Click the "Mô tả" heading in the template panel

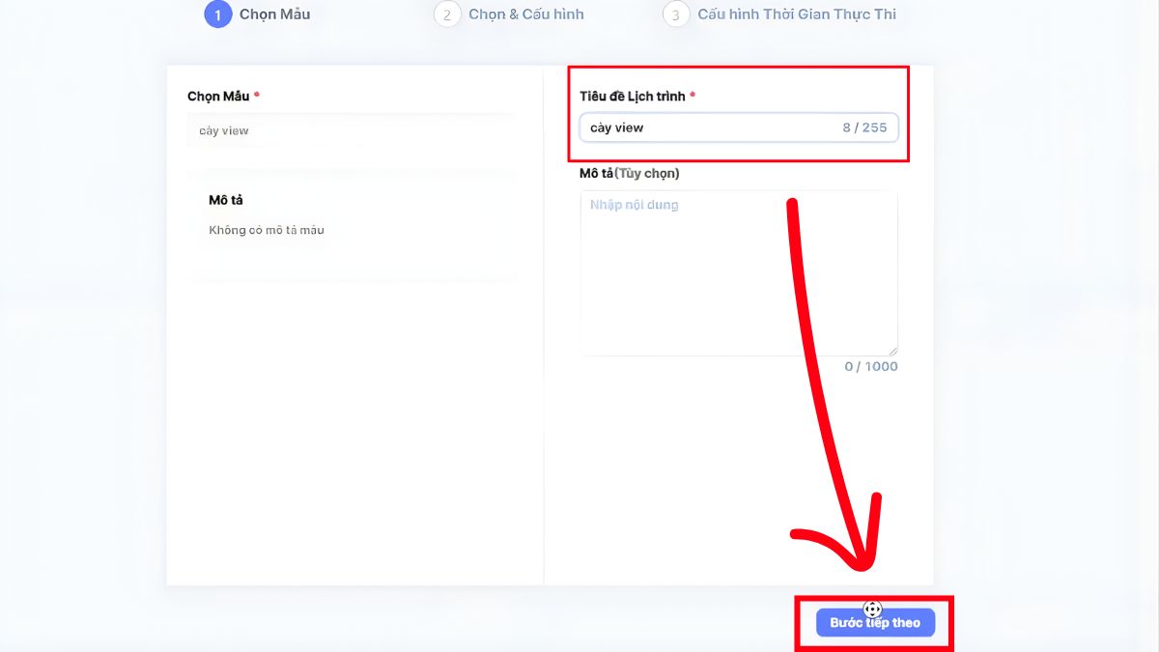point(226,200)
